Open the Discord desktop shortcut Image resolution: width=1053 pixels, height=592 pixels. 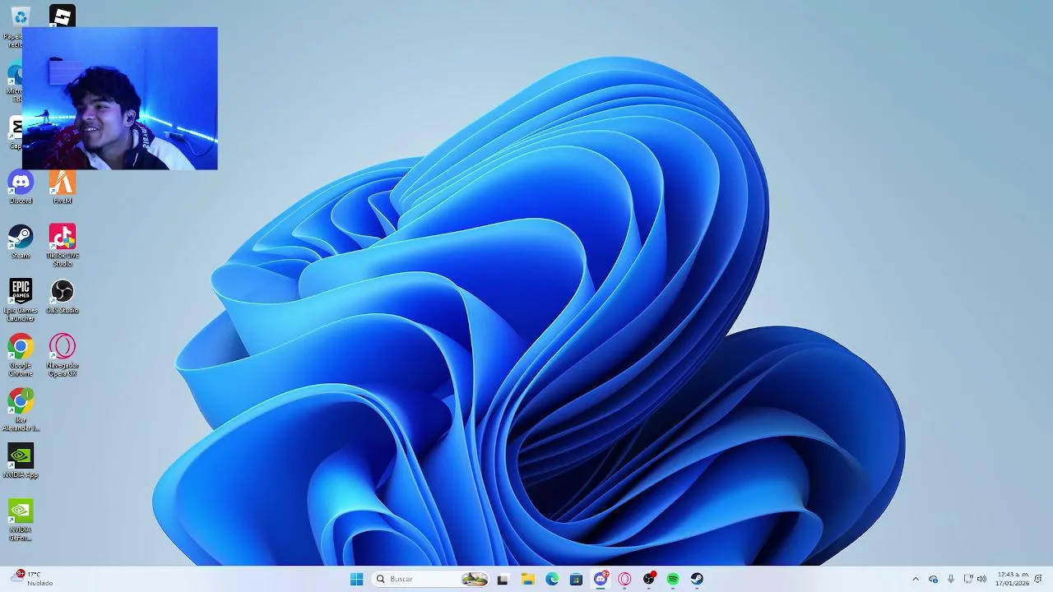(x=21, y=187)
